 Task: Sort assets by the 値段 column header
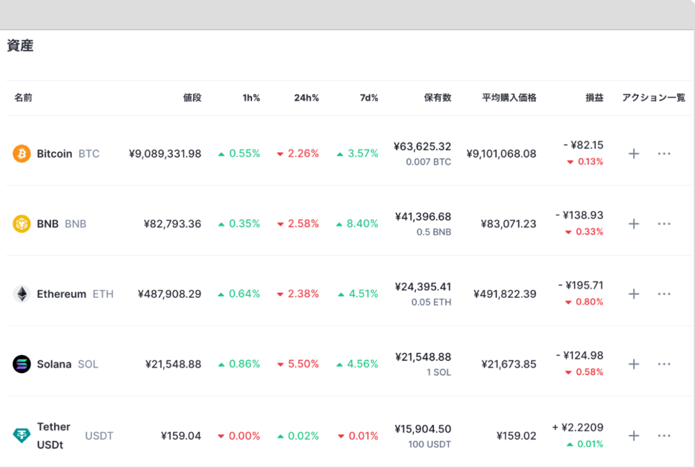[x=192, y=97]
